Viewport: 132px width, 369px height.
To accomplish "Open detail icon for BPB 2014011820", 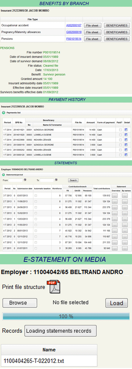I will (126, 134).
